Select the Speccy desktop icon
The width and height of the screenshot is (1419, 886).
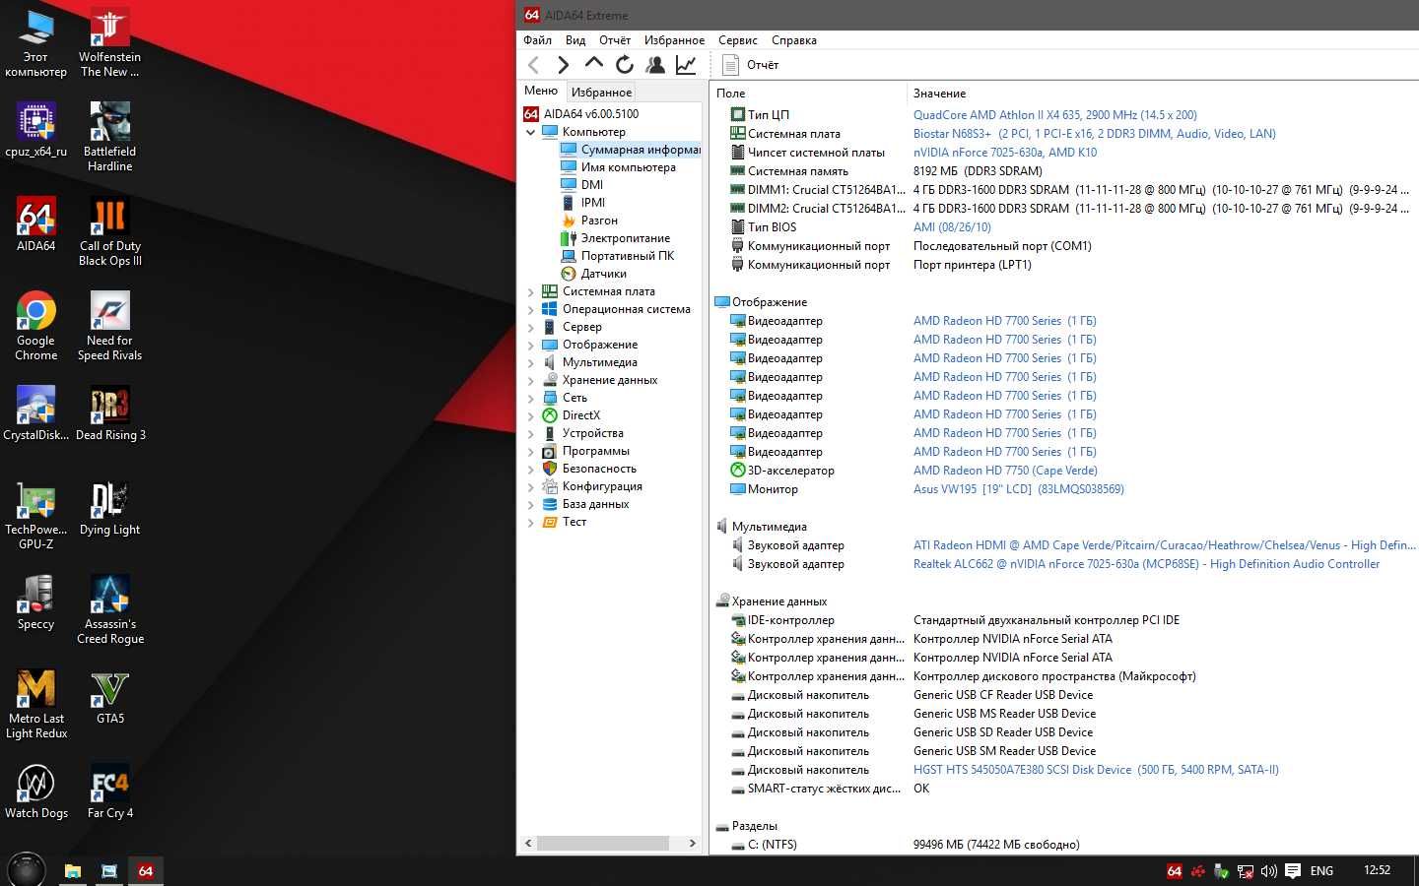(36, 601)
